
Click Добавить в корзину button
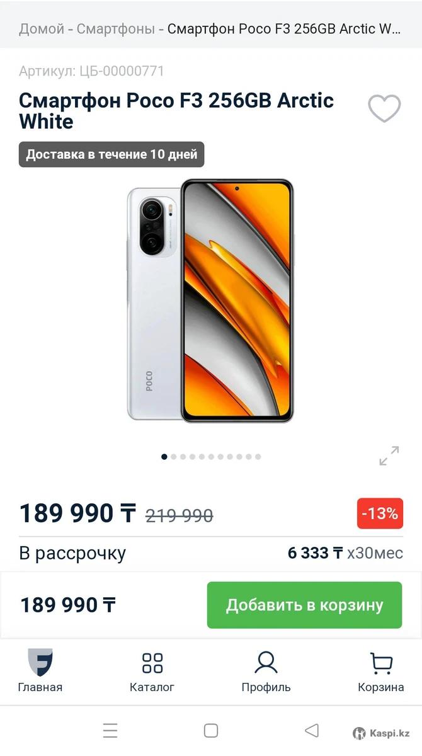304,605
